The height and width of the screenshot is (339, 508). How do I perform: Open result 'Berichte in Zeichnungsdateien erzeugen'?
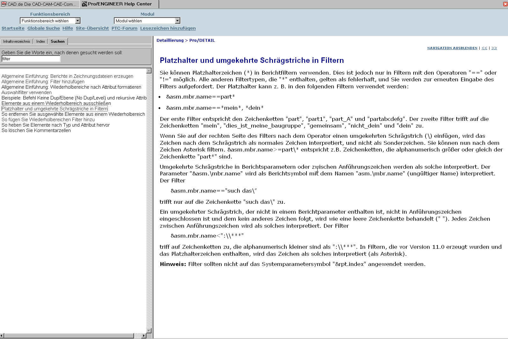(67, 76)
